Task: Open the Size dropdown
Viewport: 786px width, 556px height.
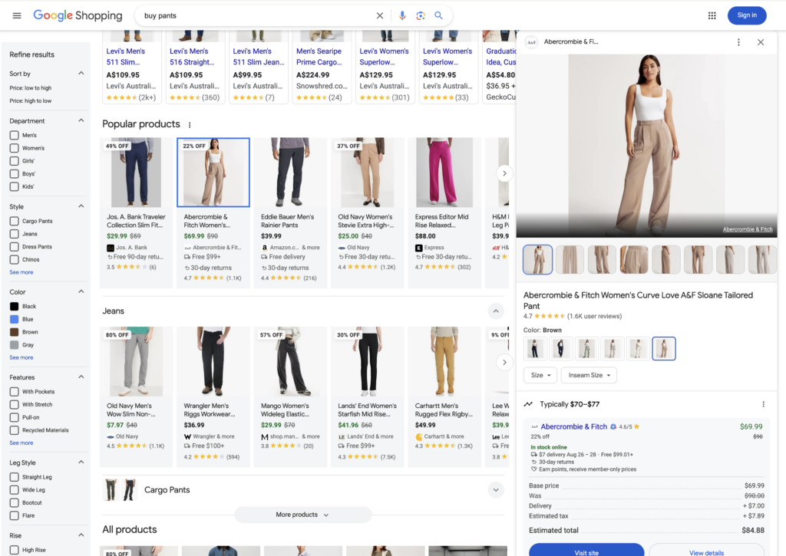Action: pyautogui.click(x=540, y=375)
